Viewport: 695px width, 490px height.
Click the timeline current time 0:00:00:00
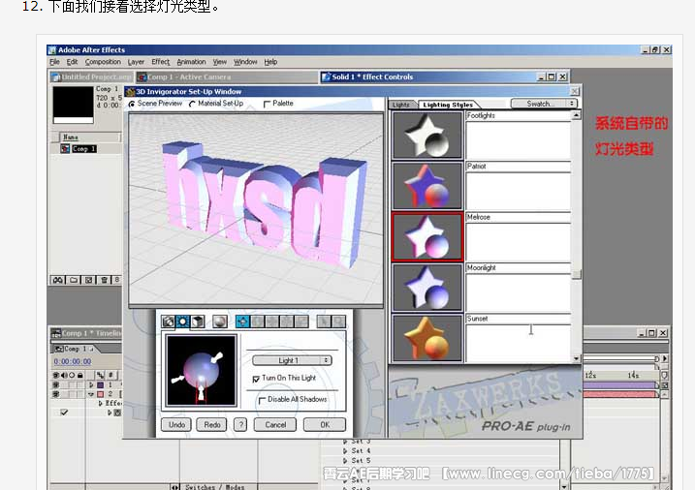[x=73, y=361]
